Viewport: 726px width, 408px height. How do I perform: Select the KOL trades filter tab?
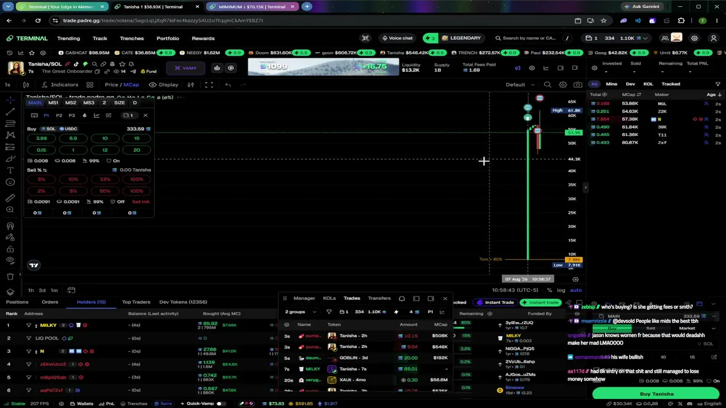pos(648,84)
